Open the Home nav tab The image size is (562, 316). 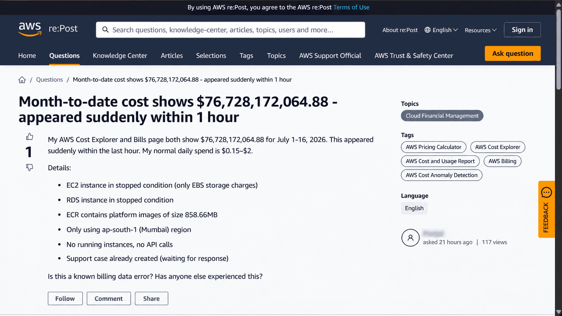click(27, 55)
